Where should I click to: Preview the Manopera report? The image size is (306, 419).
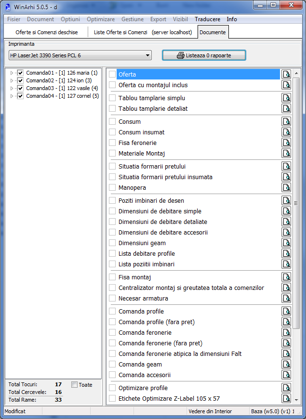click(x=286, y=188)
